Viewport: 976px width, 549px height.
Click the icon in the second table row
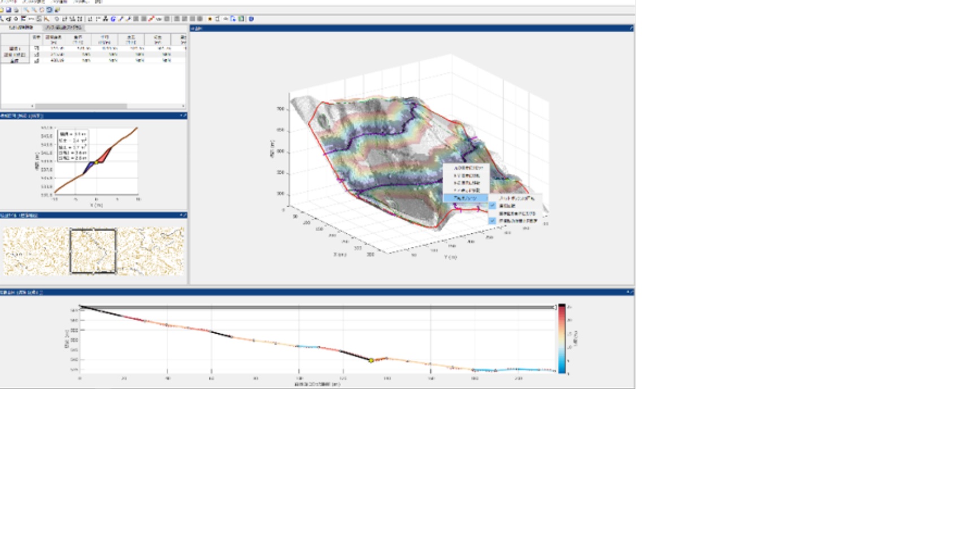pos(37,55)
